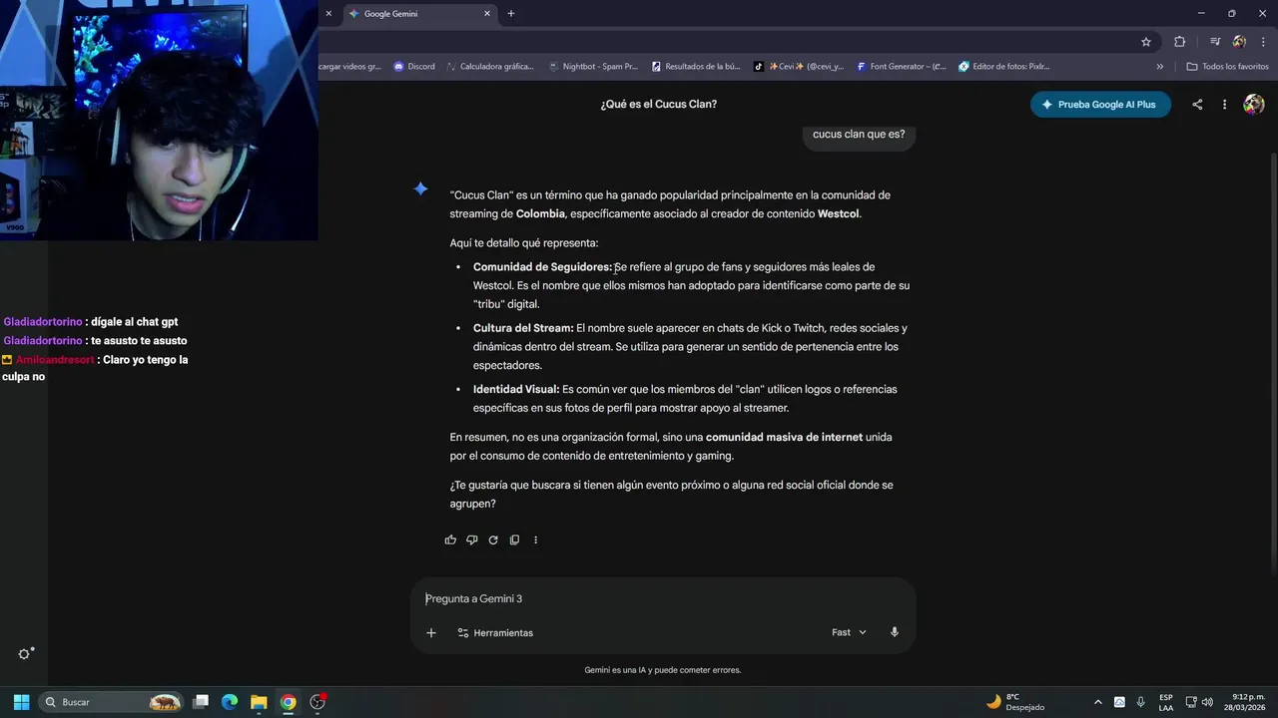
Task: Add attachment with the plus button
Action: [431, 632]
